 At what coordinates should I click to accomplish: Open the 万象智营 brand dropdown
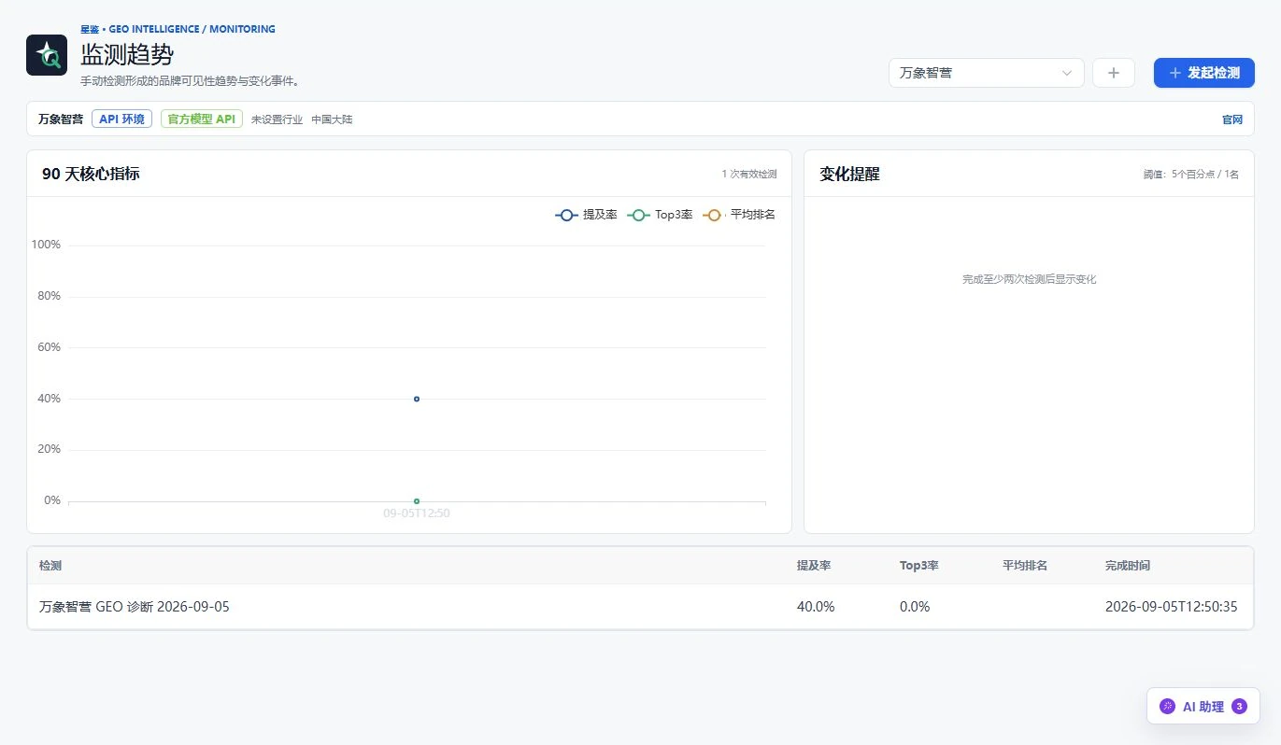tap(986, 73)
